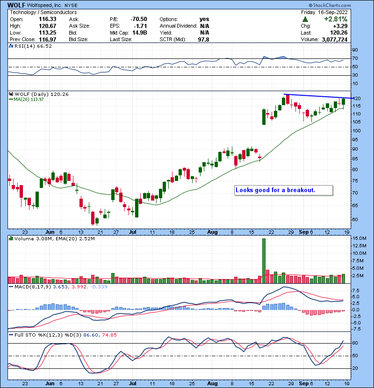Click the volume bars icon beside Volume 3.08M
The height and width of the screenshot is (388, 374).
click(11, 238)
